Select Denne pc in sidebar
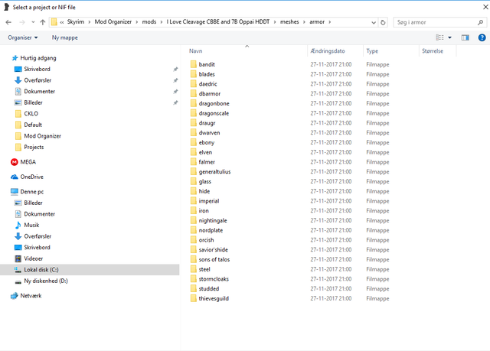 [x=31, y=192]
